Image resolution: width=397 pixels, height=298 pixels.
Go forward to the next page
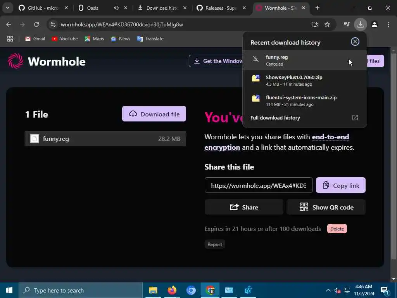pos(22,24)
